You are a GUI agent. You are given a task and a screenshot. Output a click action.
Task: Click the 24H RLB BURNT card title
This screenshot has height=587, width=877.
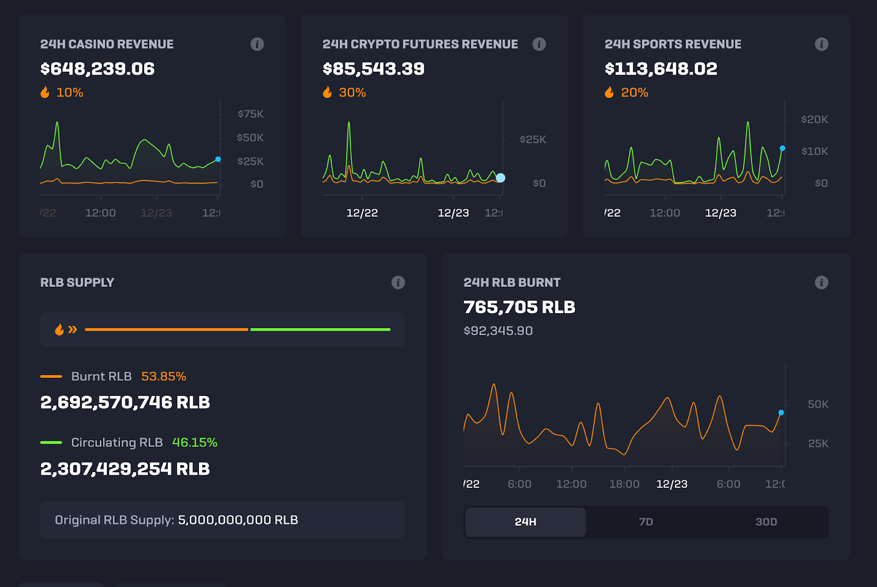click(512, 283)
